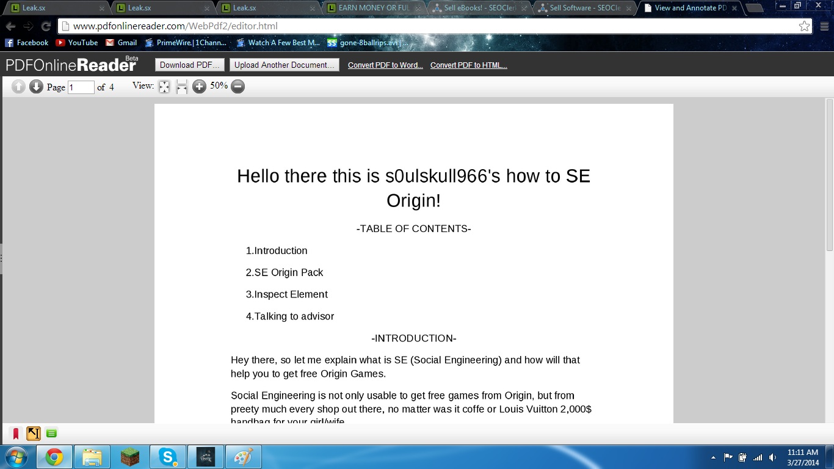Viewport: 834px width, 469px height.
Task: Click the paragraph starting "Hey there, so"
Action: 405,367
